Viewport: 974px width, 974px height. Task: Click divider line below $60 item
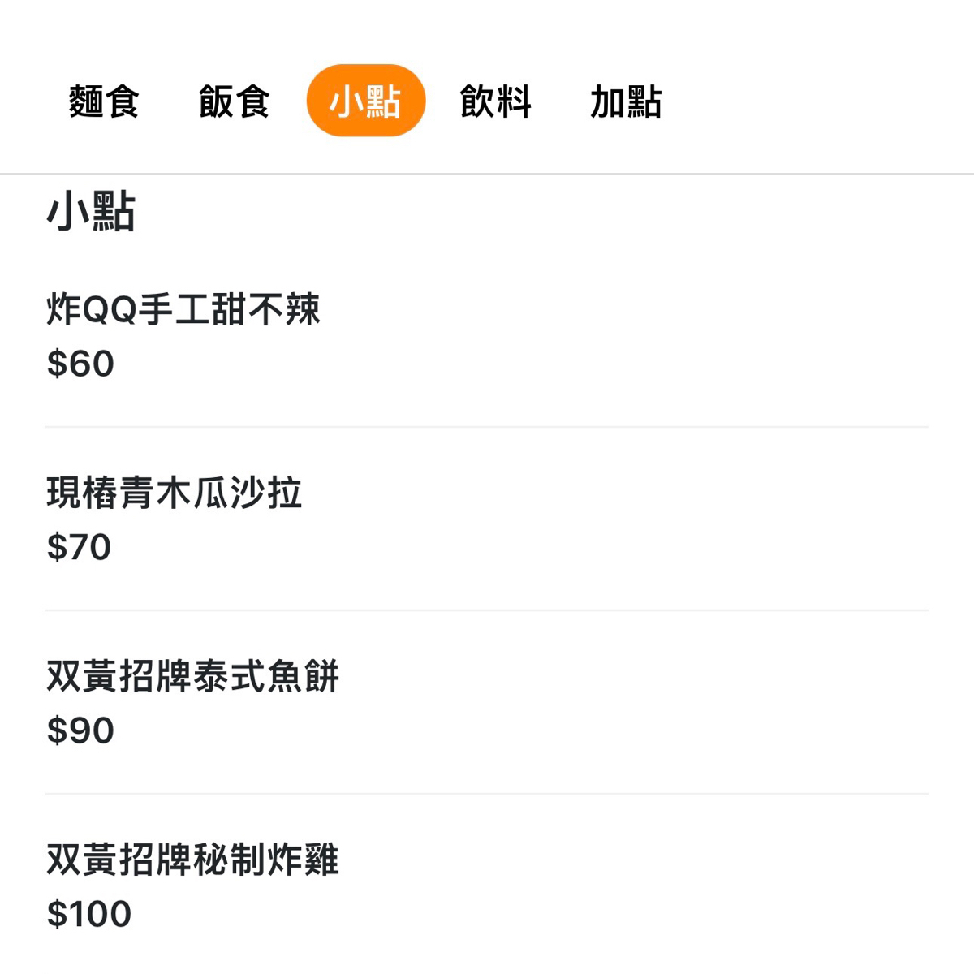tap(487, 426)
